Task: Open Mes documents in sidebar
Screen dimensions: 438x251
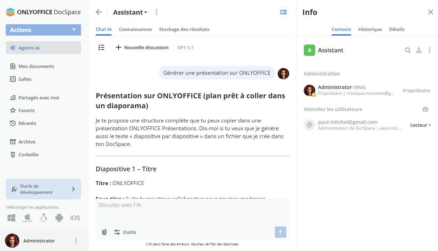Action: point(36,66)
